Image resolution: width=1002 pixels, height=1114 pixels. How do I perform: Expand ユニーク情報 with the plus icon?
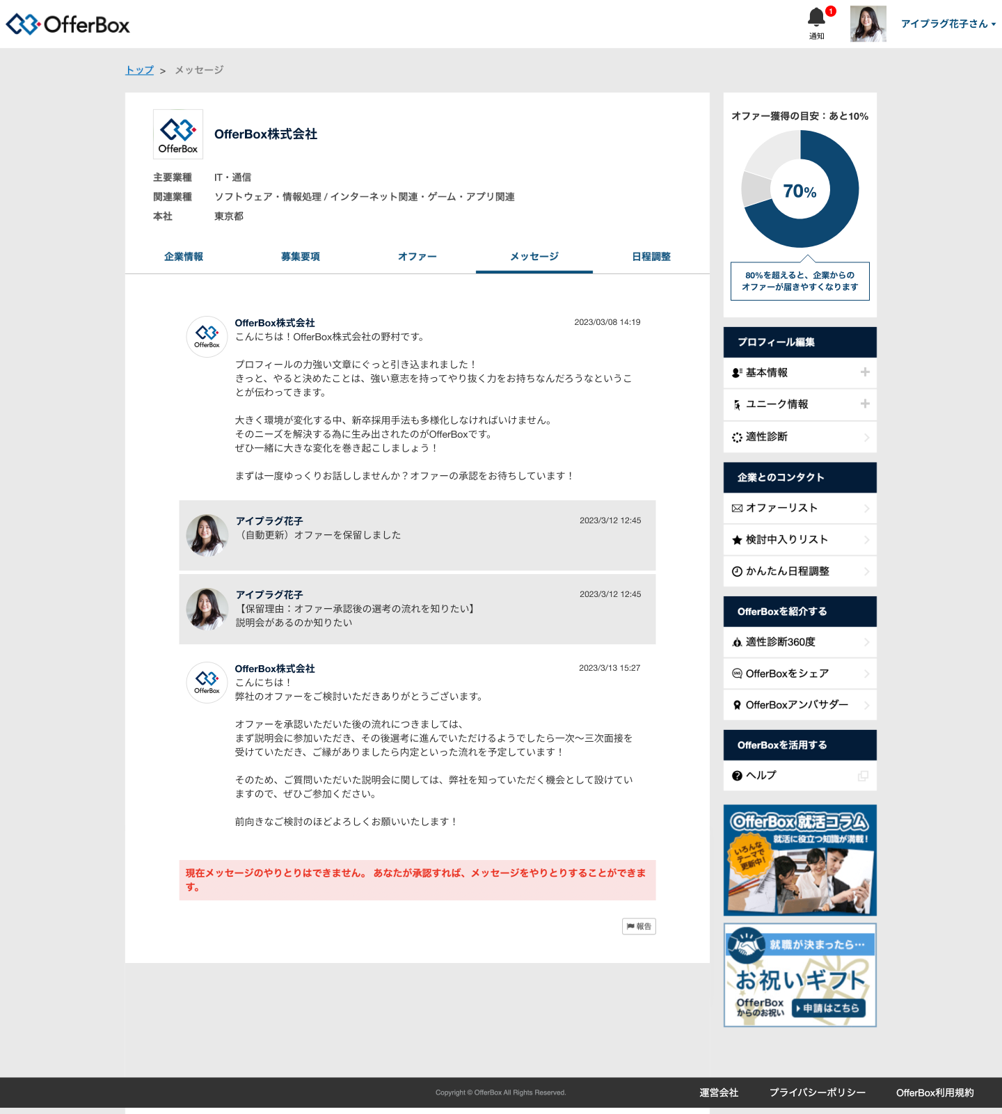(x=865, y=404)
